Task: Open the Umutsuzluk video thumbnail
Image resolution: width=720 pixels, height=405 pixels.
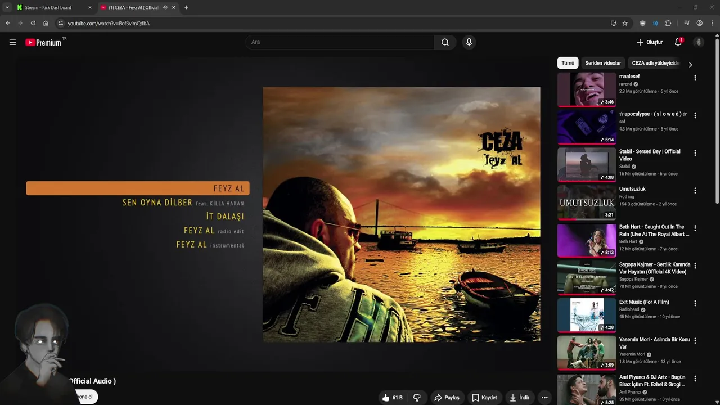Action: pos(587,202)
